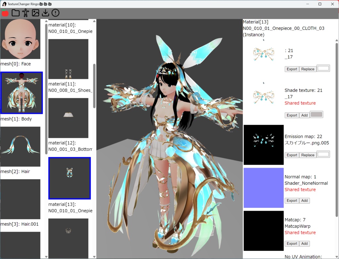
Task: Open the folder icon to load a model
Action: pyautogui.click(x=16, y=13)
